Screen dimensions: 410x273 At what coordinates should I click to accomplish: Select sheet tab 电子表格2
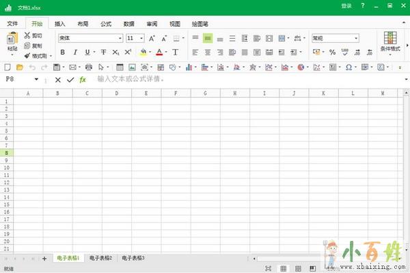[x=100, y=258]
